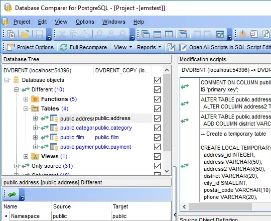
Task: Toggle the Tables (4) checkbox
Action: pos(157,109)
